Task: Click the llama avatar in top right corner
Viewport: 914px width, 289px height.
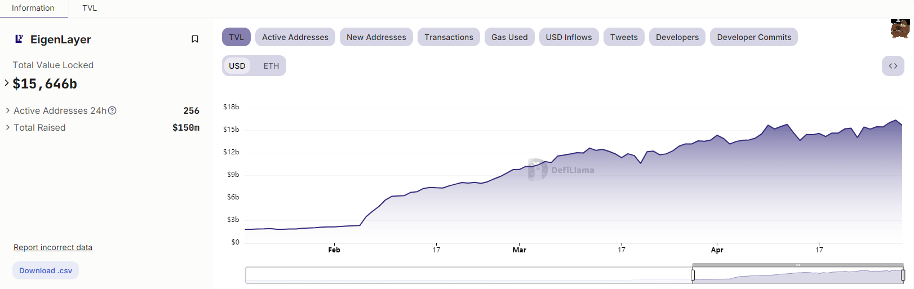Action: click(900, 28)
